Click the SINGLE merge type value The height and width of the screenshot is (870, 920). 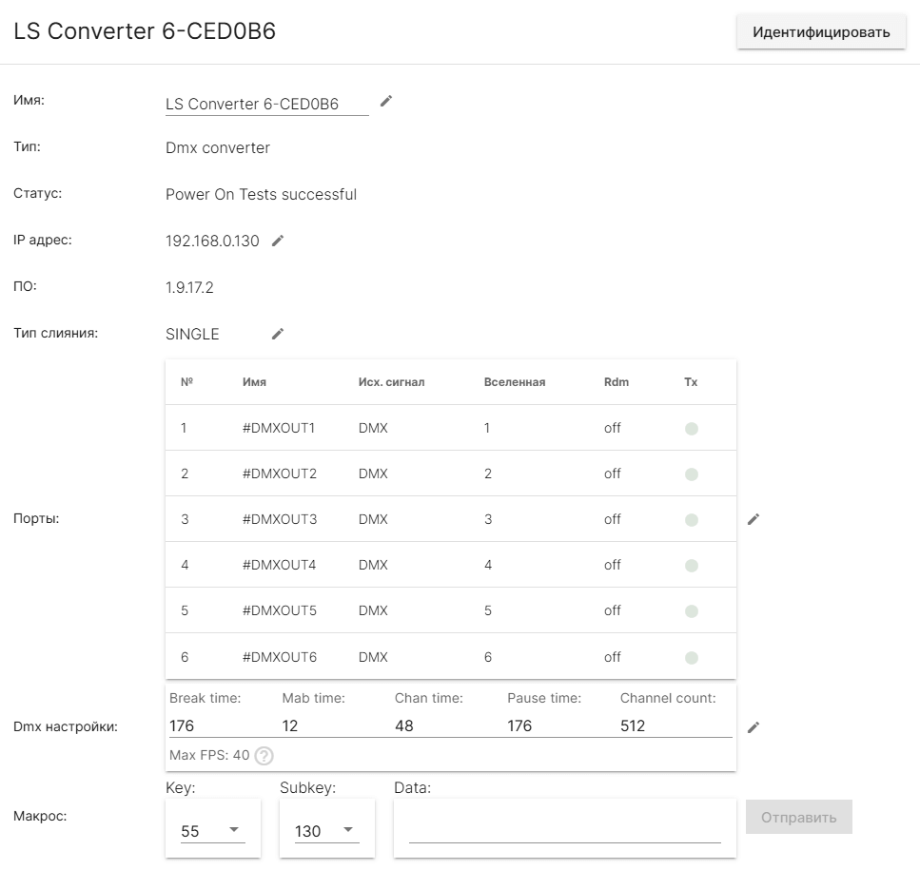tap(192, 334)
